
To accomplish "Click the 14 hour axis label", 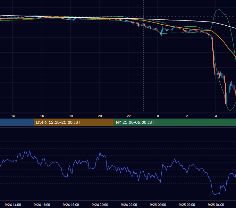I will pyautogui.click(x=13, y=116).
